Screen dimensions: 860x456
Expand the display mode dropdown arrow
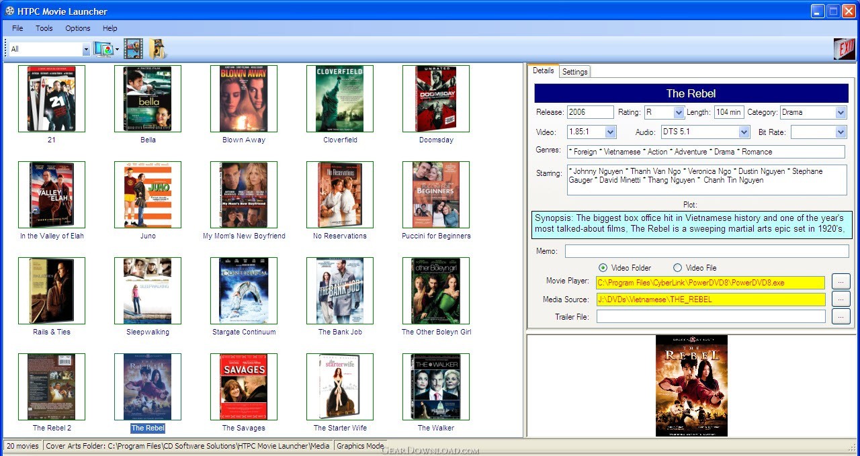click(117, 49)
